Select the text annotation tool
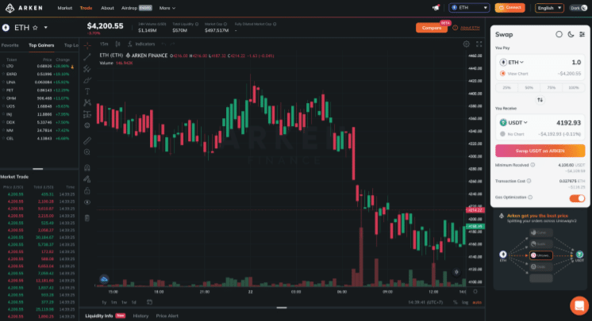The image size is (592, 321). tap(87, 91)
